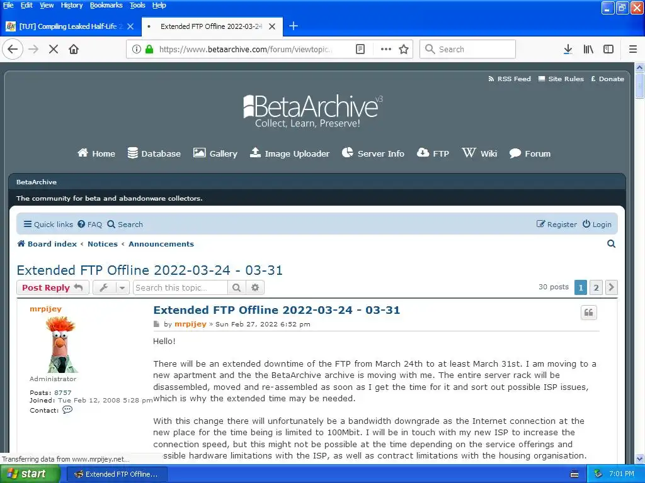The width and height of the screenshot is (645, 483).
Task: Open mrpijey profile name above avatar
Action: click(45, 309)
